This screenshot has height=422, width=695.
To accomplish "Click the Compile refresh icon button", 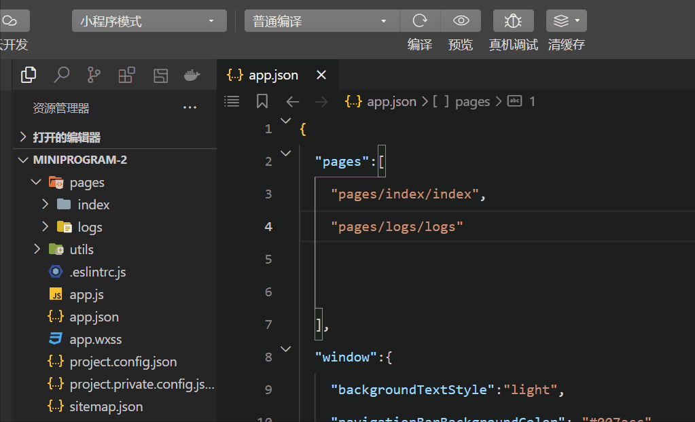I will click(x=420, y=20).
